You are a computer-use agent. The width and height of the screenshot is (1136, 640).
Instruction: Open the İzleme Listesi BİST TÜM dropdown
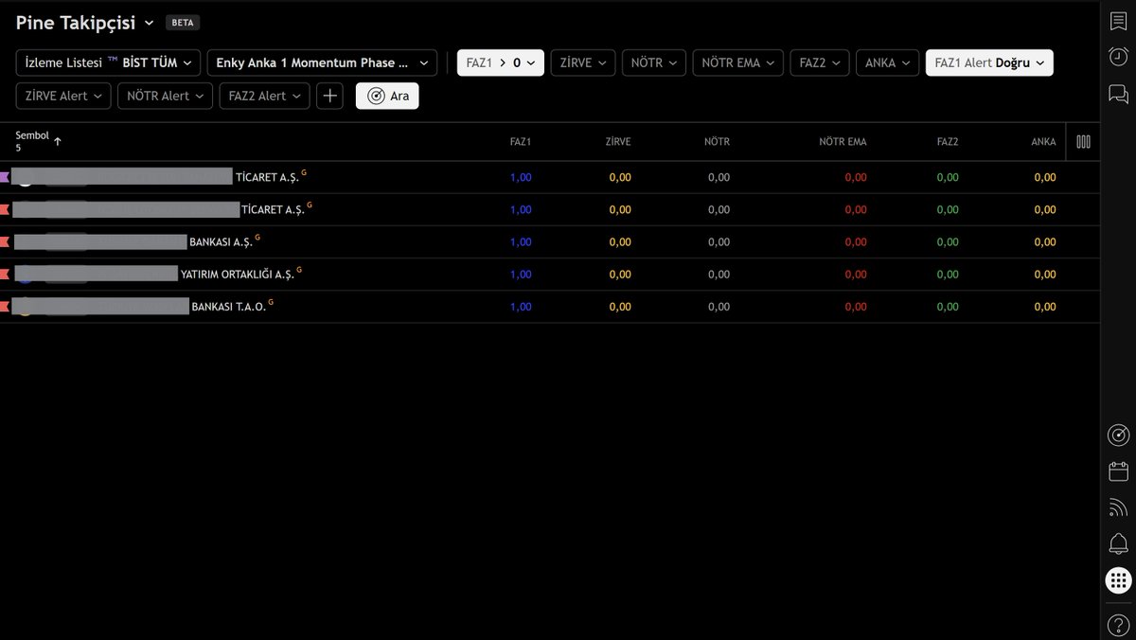108,62
